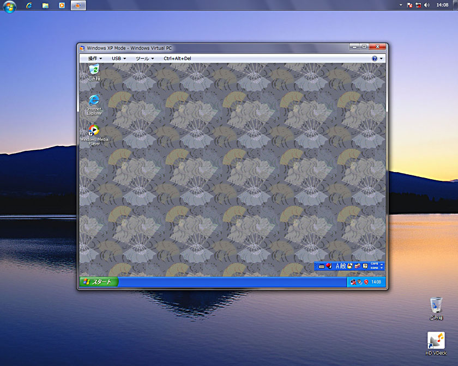Viewport: 458px width, 366px height.
Task: Open Windows Explorer from the taskbar
Action: [x=45, y=5]
